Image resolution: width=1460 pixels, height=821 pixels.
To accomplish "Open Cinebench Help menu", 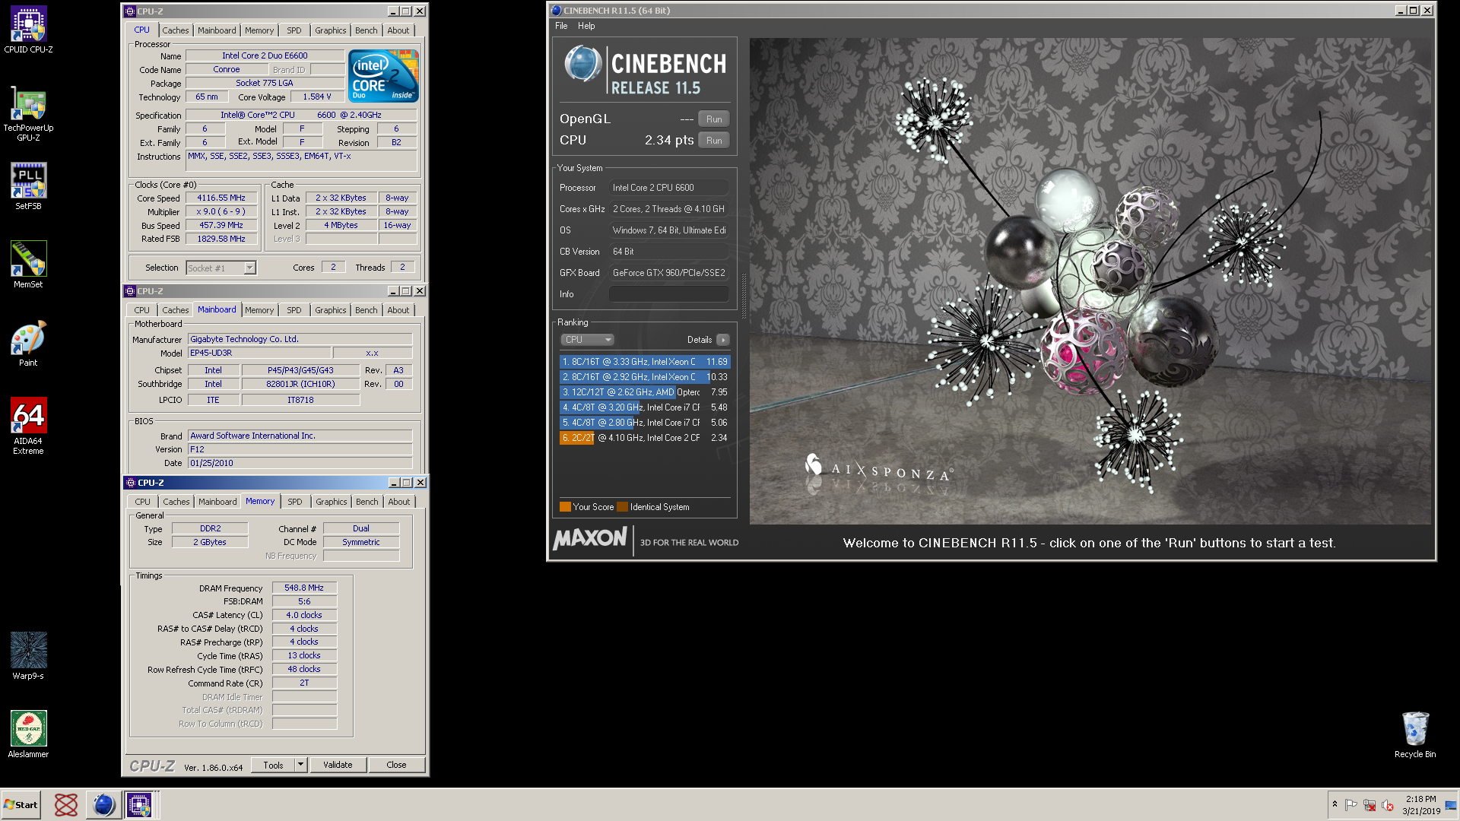I will [586, 26].
